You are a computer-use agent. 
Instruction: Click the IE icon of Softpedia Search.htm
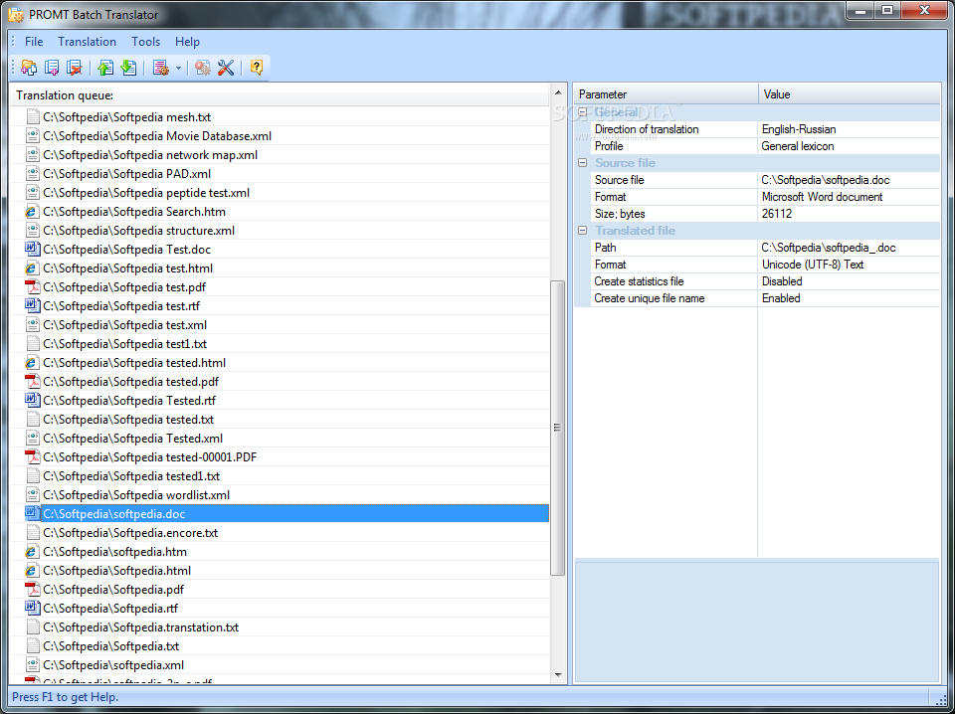tap(32, 212)
